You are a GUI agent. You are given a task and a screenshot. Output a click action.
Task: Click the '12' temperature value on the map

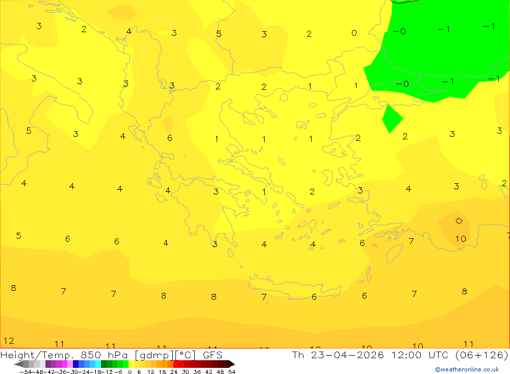tap(9, 341)
